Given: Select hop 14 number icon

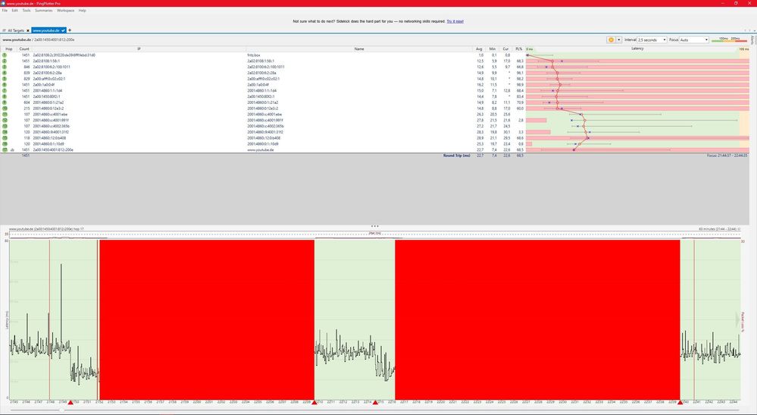Looking at the screenshot, I should pyautogui.click(x=5, y=132).
